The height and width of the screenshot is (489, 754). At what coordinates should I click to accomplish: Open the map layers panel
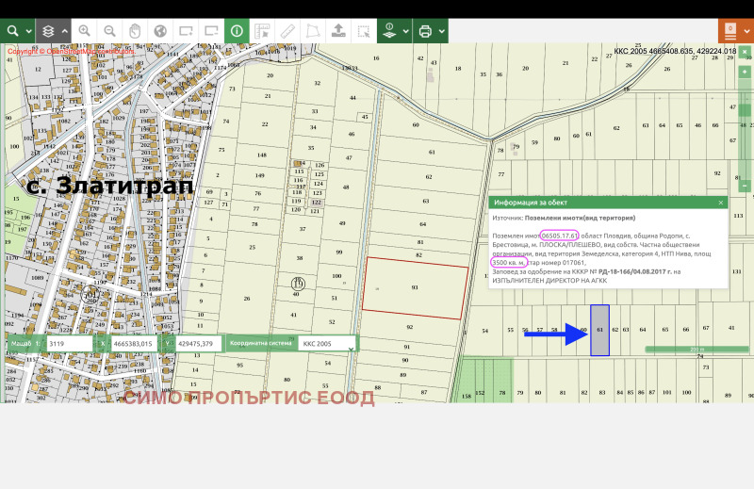pyautogui.click(x=47, y=31)
